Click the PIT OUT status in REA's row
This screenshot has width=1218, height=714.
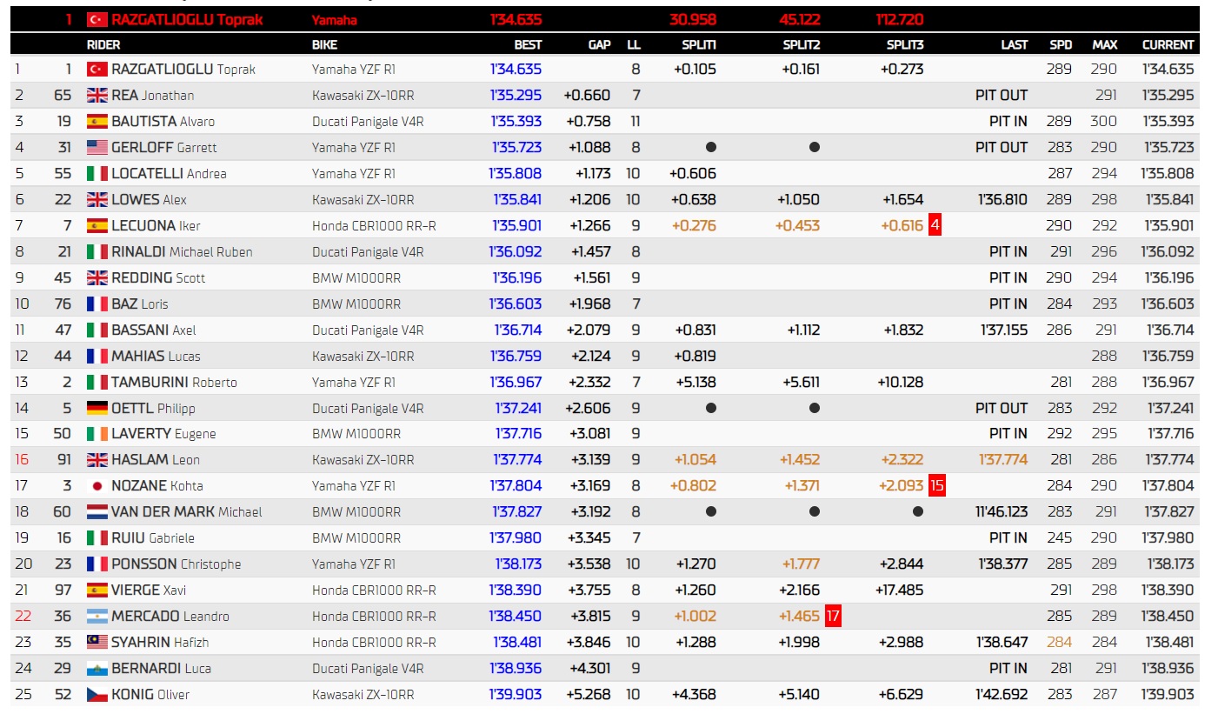1002,95
